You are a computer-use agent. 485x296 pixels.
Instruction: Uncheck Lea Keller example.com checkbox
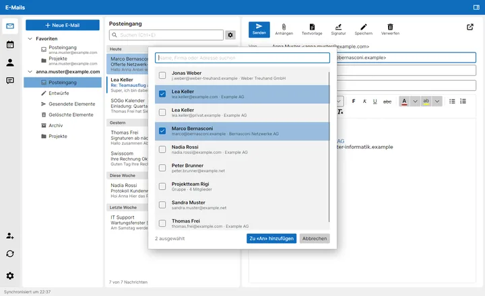(x=162, y=94)
